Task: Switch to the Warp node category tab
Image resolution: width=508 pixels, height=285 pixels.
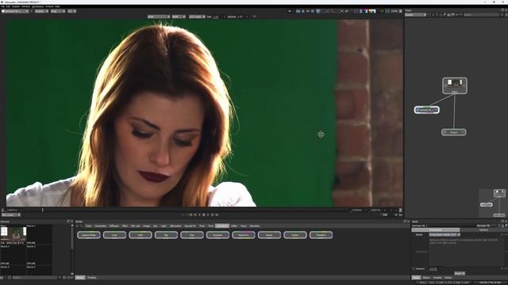Action: tap(244, 226)
